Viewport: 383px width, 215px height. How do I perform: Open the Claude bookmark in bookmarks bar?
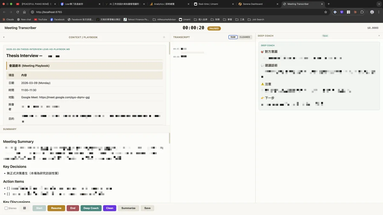pyautogui.click(x=8, y=19)
